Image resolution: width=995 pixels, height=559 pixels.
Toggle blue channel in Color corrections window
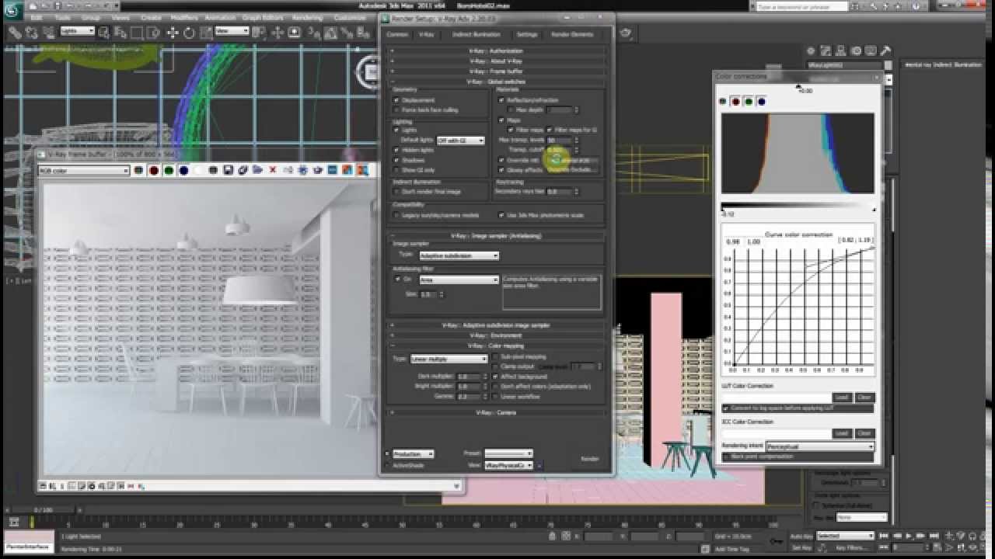(x=761, y=102)
